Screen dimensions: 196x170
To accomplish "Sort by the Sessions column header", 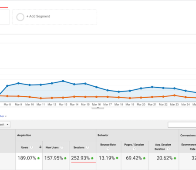I will click(x=79, y=147).
